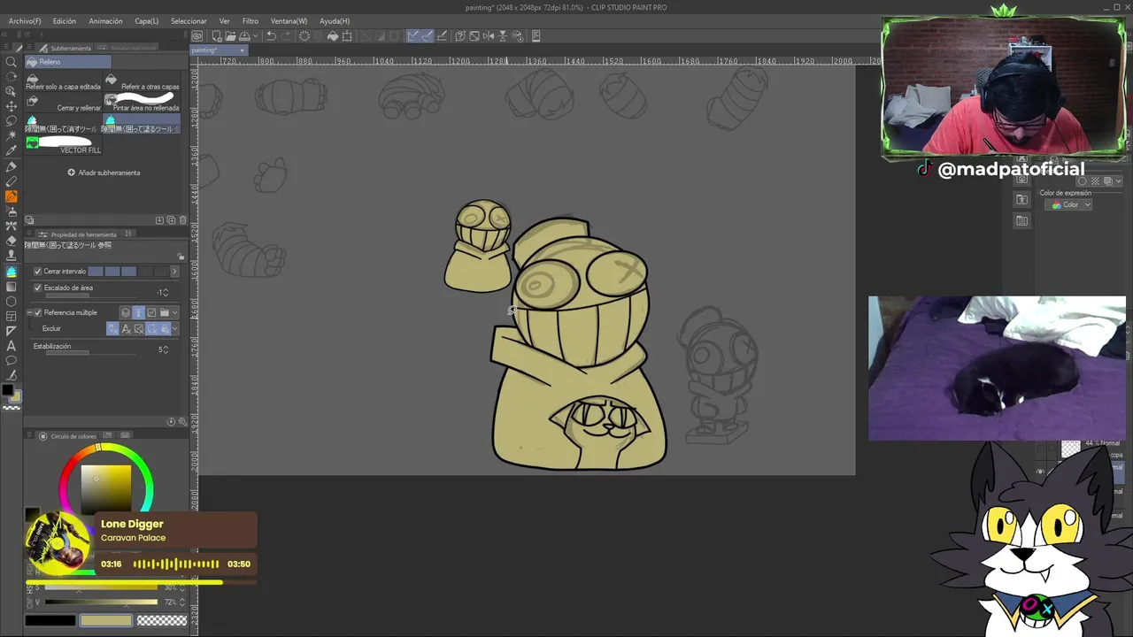Open the Save options dropdown arrow
The image size is (1133, 637).
255,36
